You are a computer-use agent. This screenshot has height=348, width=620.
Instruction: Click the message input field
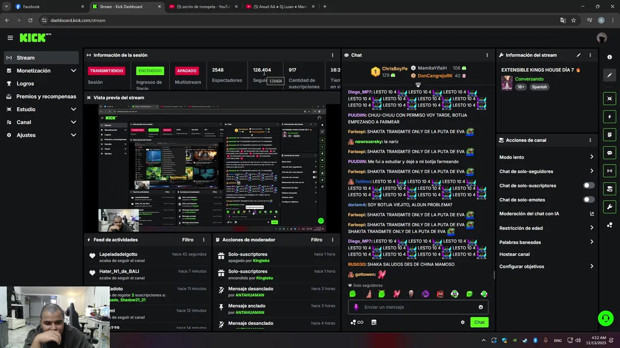coord(418,307)
